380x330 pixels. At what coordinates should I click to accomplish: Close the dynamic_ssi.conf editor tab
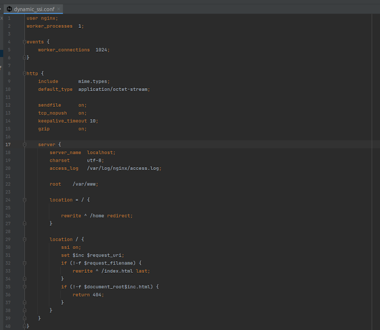(x=59, y=9)
